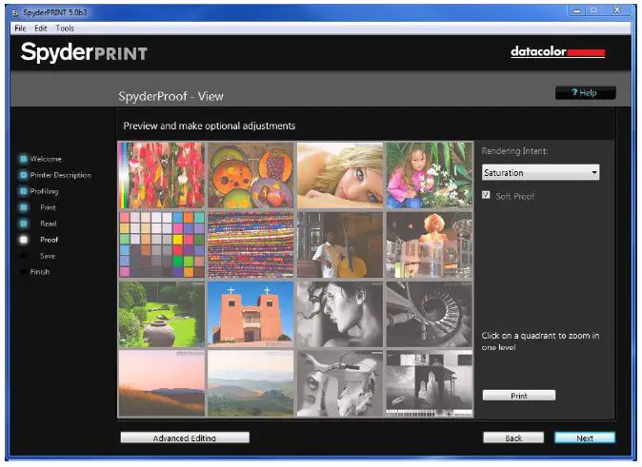642x467 pixels.
Task: Click the Welcome step label
Action: coord(46,159)
